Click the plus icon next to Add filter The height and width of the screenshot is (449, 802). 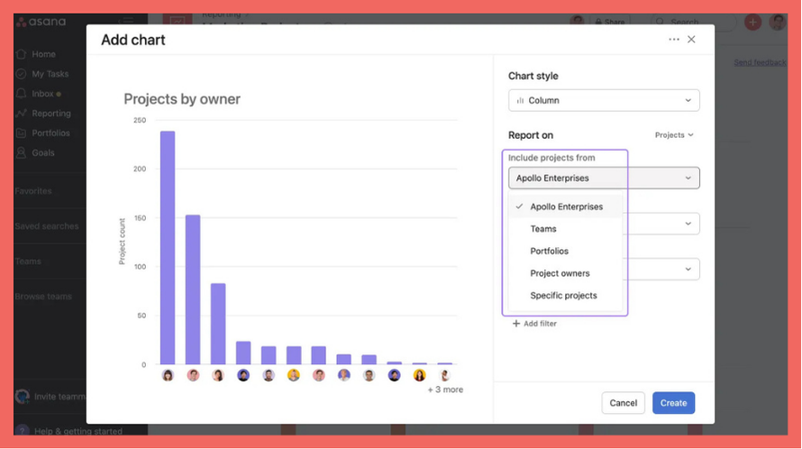[x=516, y=324]
